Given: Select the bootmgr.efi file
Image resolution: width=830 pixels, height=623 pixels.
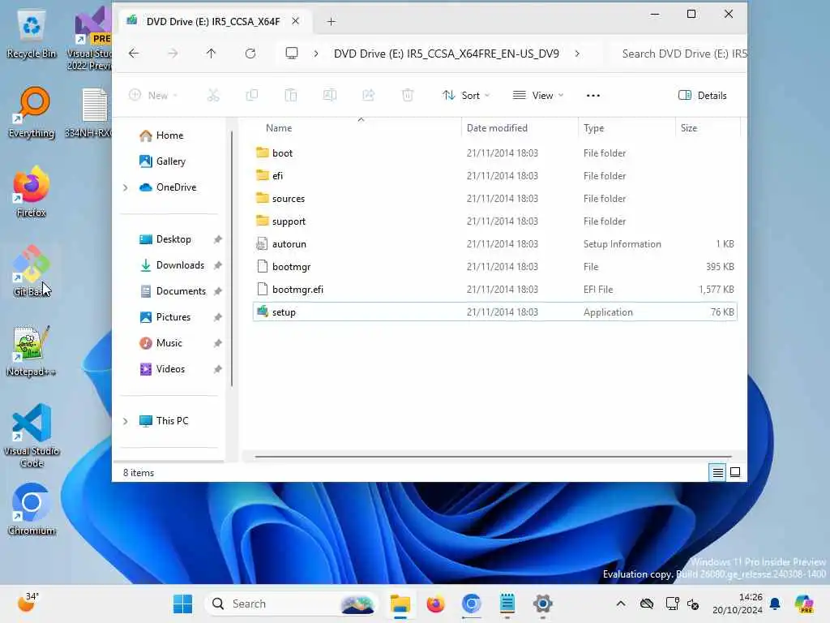Looking at the screenshot, I should tap(495, 290).
